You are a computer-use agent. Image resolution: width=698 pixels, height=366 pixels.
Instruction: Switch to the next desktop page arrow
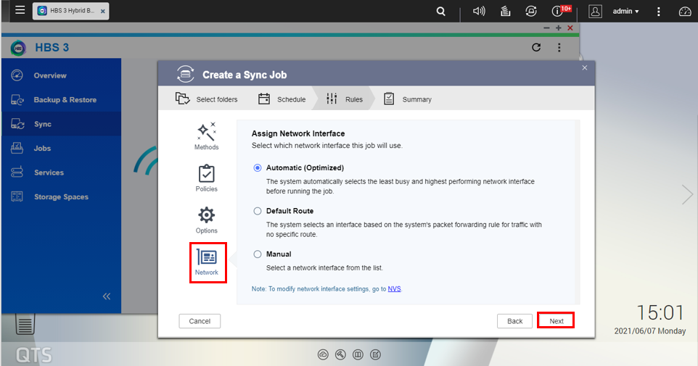pyautogui.click(x=687, y=194)
